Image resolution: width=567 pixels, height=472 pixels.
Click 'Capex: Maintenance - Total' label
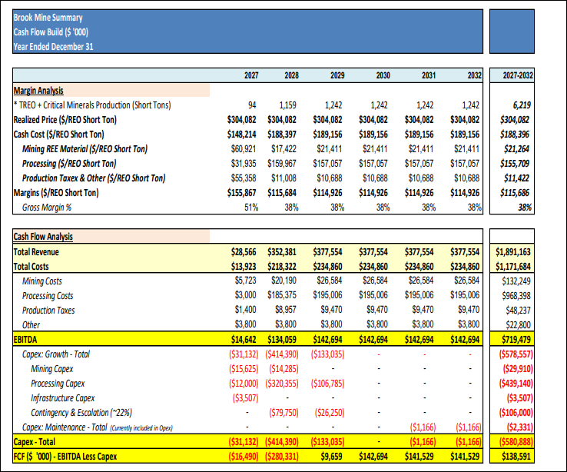65,427
